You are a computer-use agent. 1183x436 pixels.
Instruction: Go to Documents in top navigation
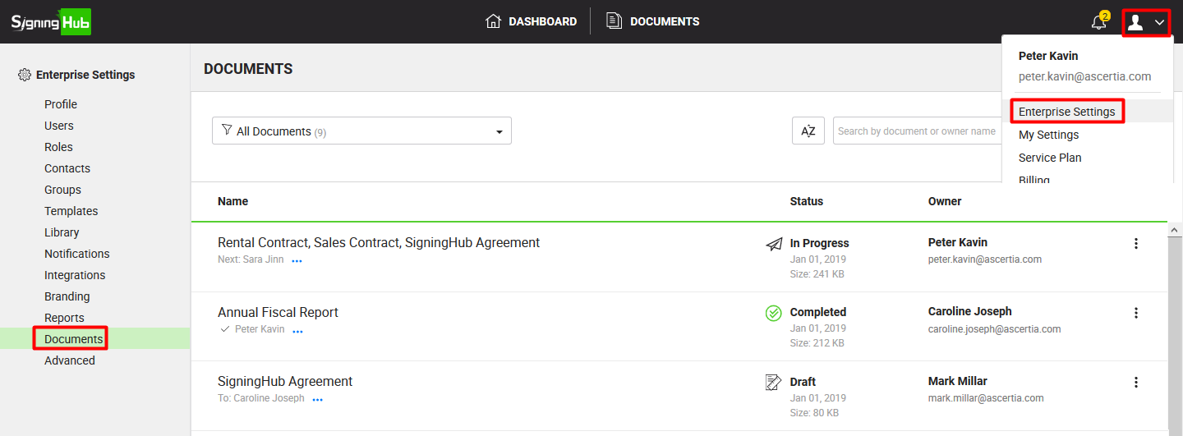pos(653,21)
